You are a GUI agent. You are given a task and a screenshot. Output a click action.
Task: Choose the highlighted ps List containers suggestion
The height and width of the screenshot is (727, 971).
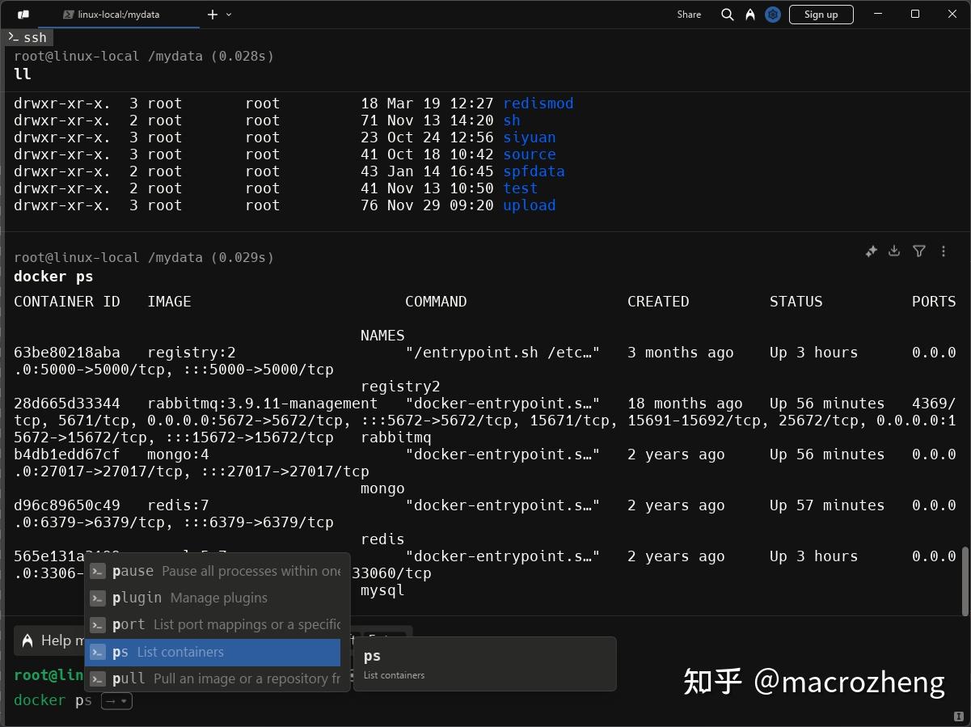click(x=213, y=652)
